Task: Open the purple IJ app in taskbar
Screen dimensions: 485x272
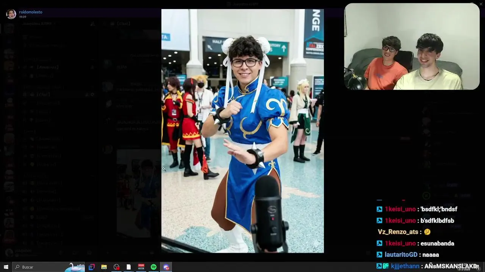Action: 91,267
